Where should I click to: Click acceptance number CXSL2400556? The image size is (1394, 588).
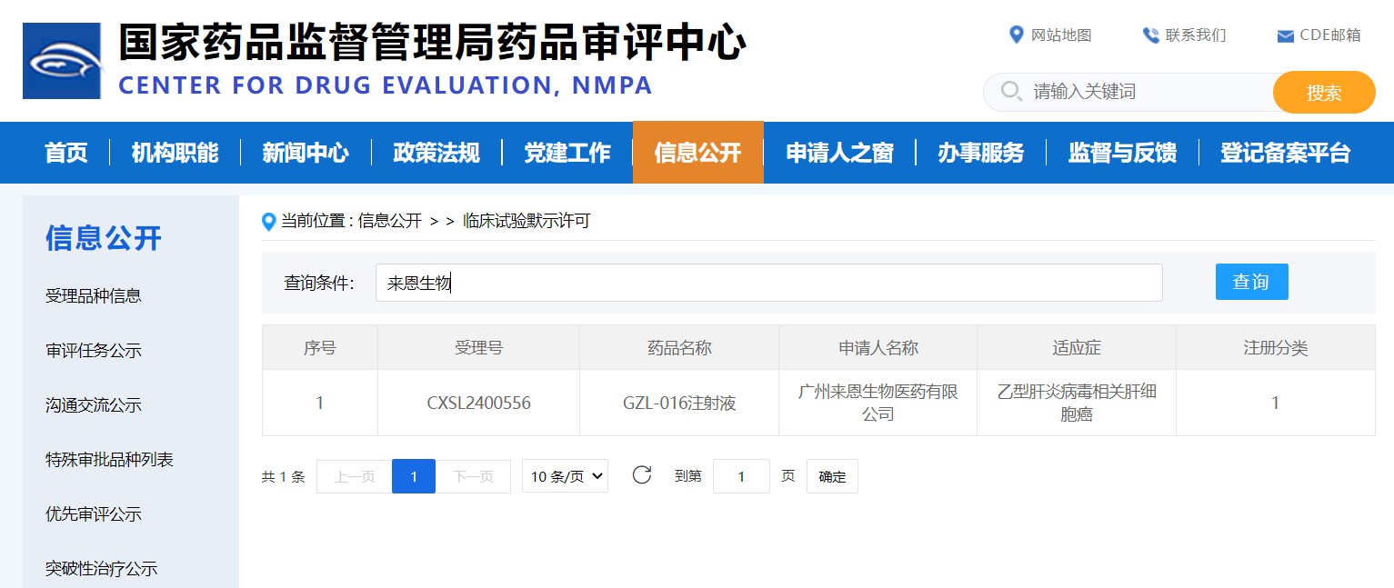[x=479, y=404]
